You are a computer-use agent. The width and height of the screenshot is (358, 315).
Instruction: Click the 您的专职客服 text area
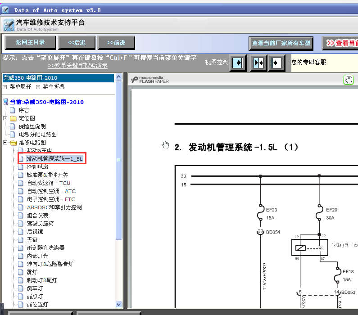308,62
